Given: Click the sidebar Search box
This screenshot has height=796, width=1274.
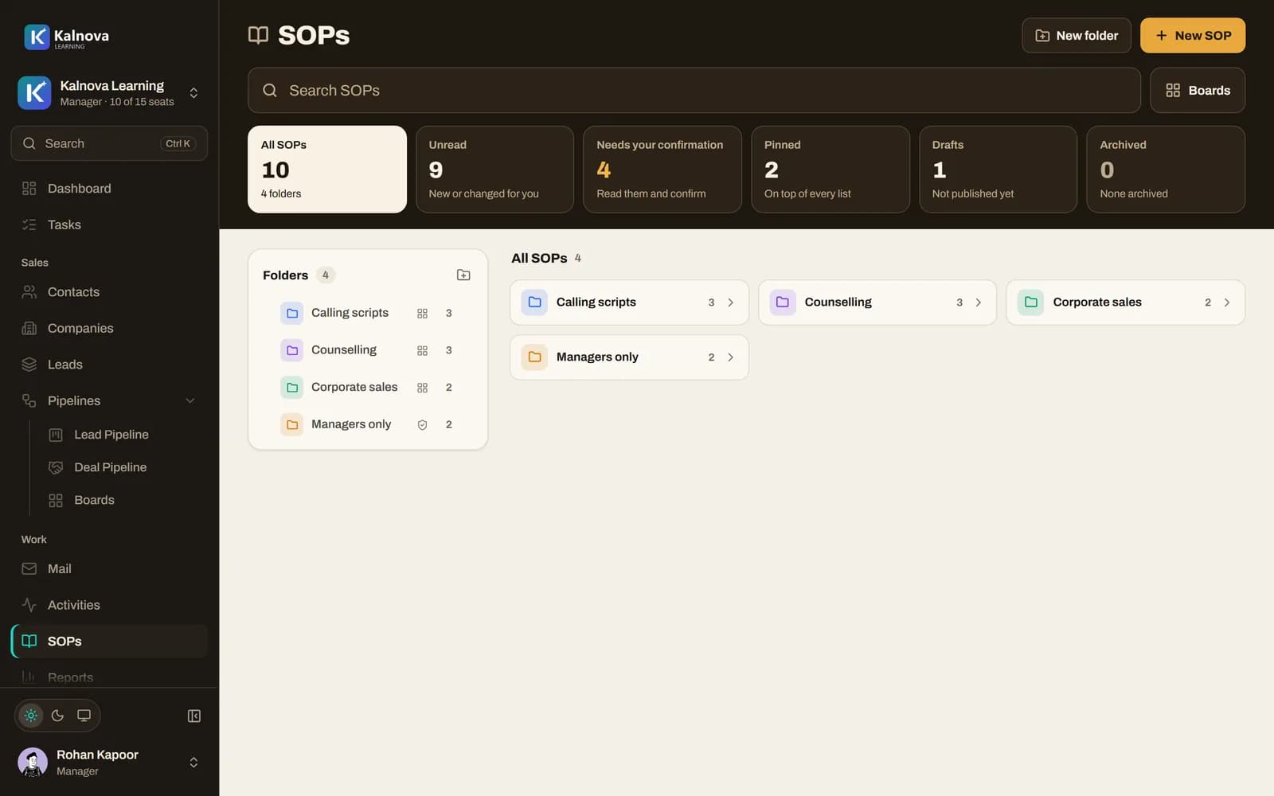Looking at the screenshot, I should pyautogui.click(x=109, y=143).
